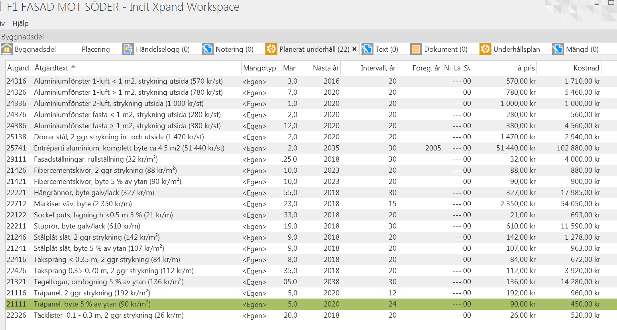Select the Täcklister 0.1 - 0.3 m row
Screen dimensions: 617x330
tap(311, 315)
